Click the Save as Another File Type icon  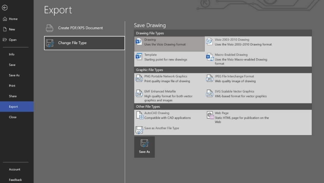(139, 130)
